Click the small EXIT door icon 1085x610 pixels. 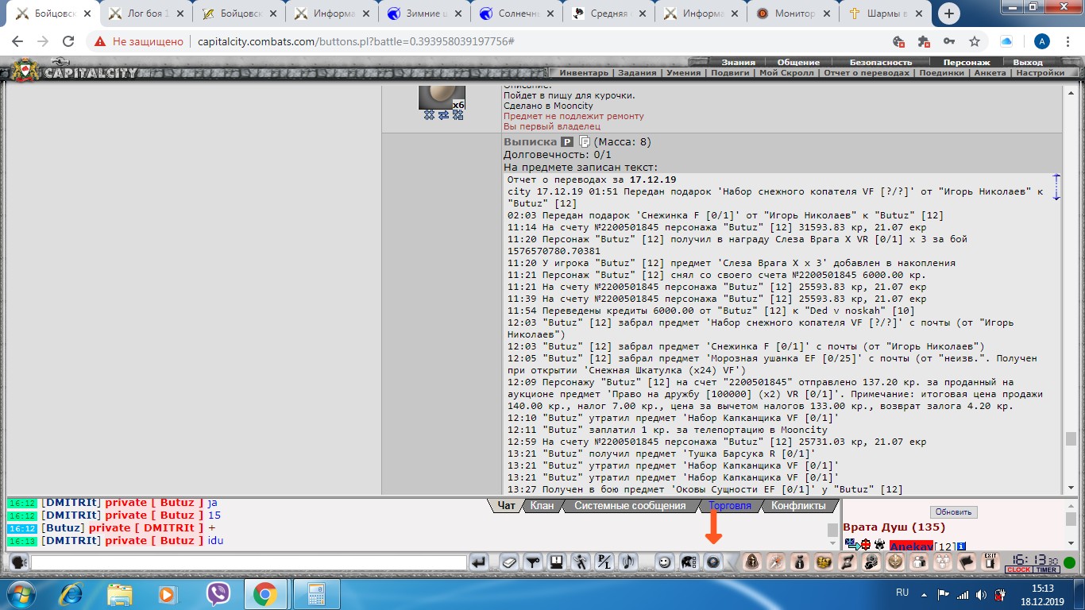[x=990, y=562]
